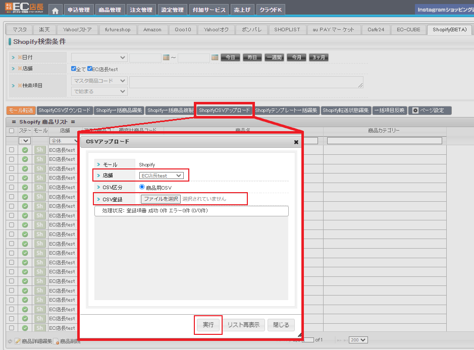Close the CSVアップロード dialog with X
Viewport: 474px width, 350px height.
pos(296,142)
